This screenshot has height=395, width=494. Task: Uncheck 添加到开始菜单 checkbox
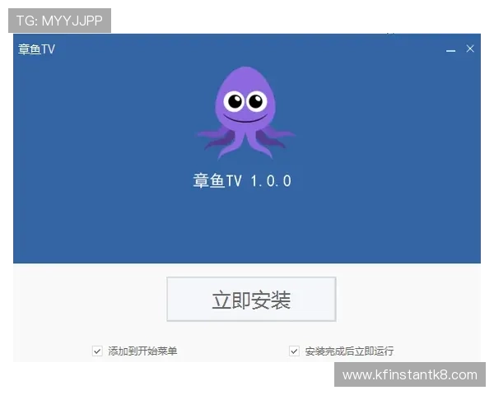coord(97,351)
